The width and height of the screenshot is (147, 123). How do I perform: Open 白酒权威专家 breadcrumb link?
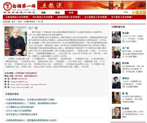pos(30,22)
